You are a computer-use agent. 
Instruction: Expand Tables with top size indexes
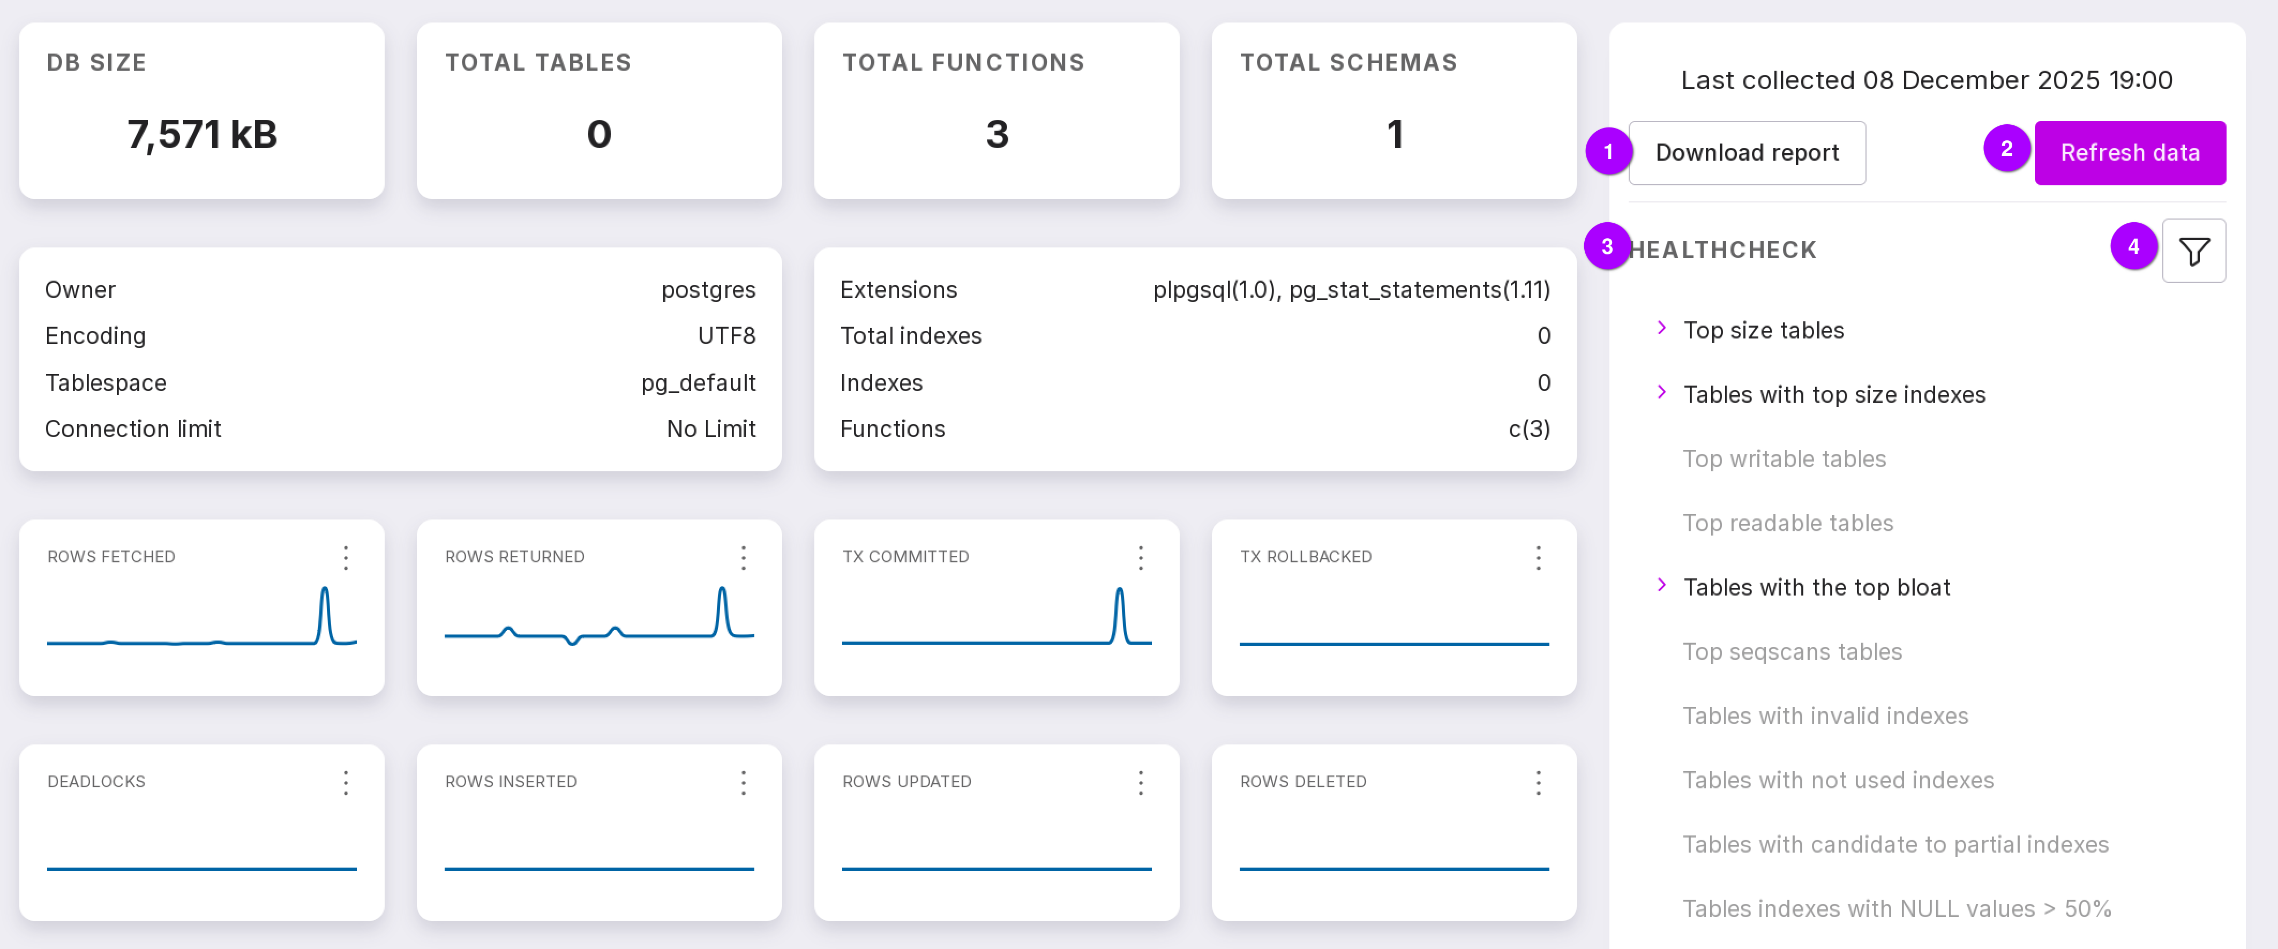point(1662,393)
